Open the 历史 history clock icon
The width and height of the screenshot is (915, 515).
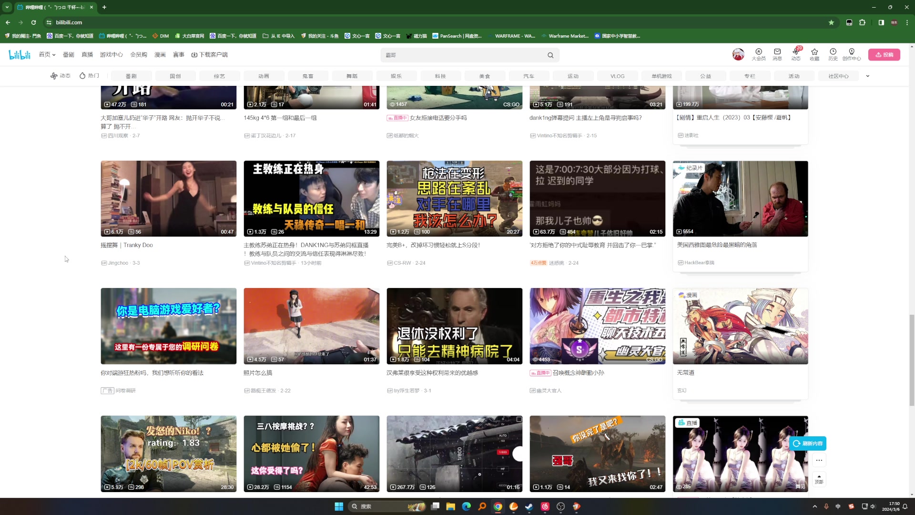833,54
